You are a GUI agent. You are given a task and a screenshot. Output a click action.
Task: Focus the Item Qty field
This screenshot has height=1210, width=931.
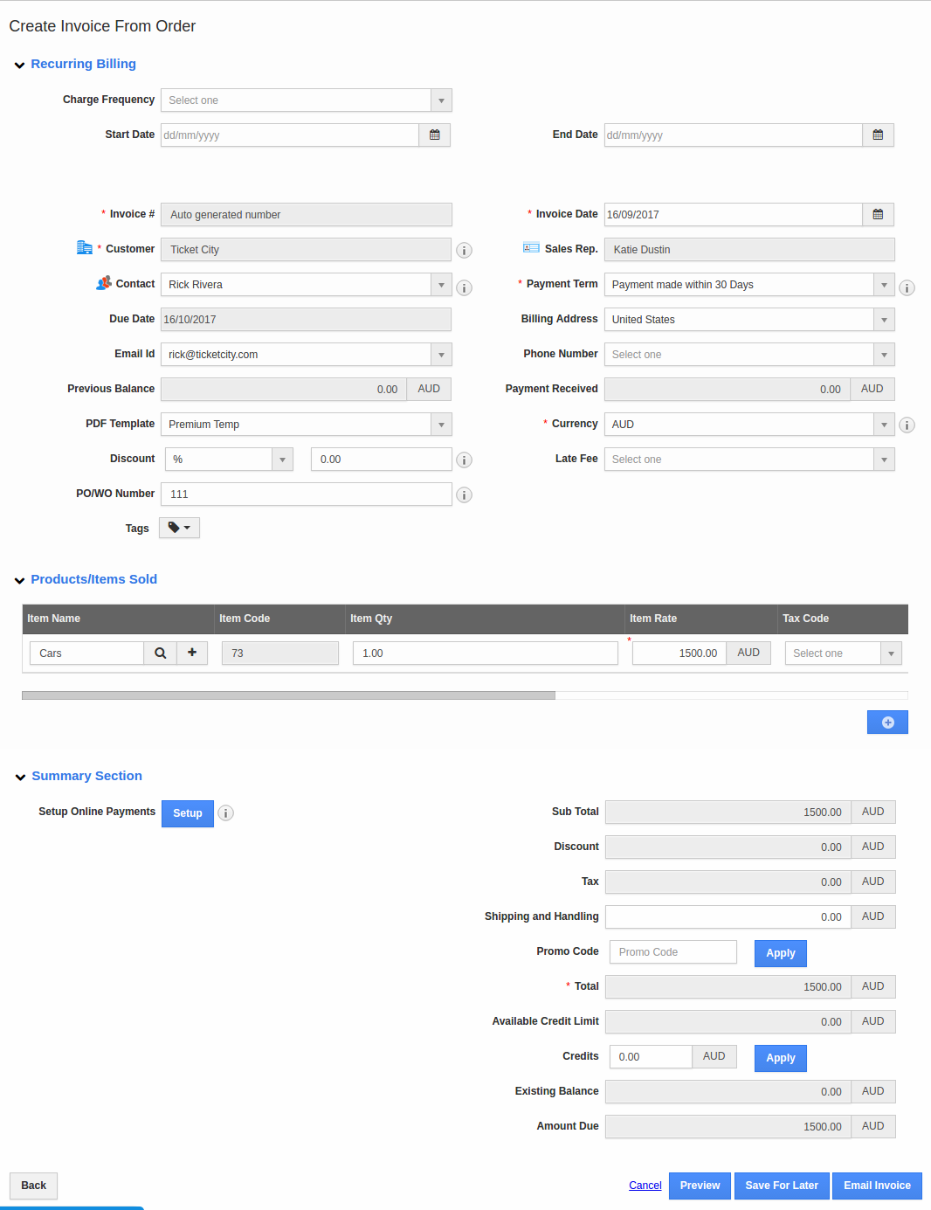point(486,653)
